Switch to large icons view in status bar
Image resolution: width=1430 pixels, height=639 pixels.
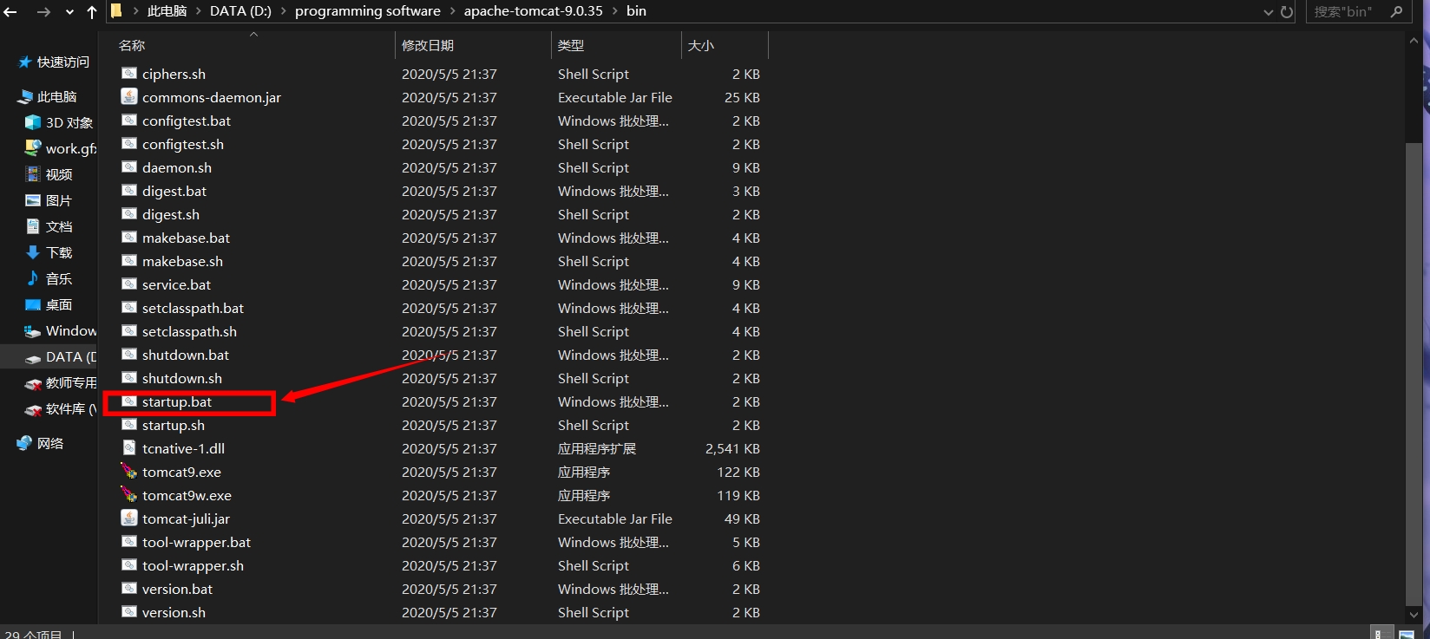pos(1407,634)
